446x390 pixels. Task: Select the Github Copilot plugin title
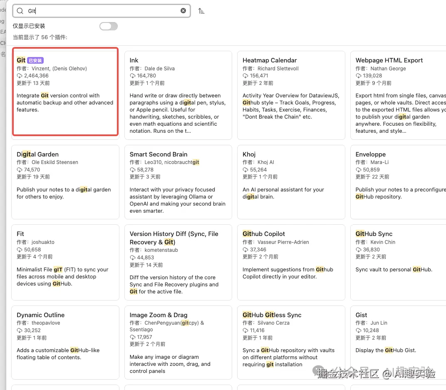[x=263, y=234]
